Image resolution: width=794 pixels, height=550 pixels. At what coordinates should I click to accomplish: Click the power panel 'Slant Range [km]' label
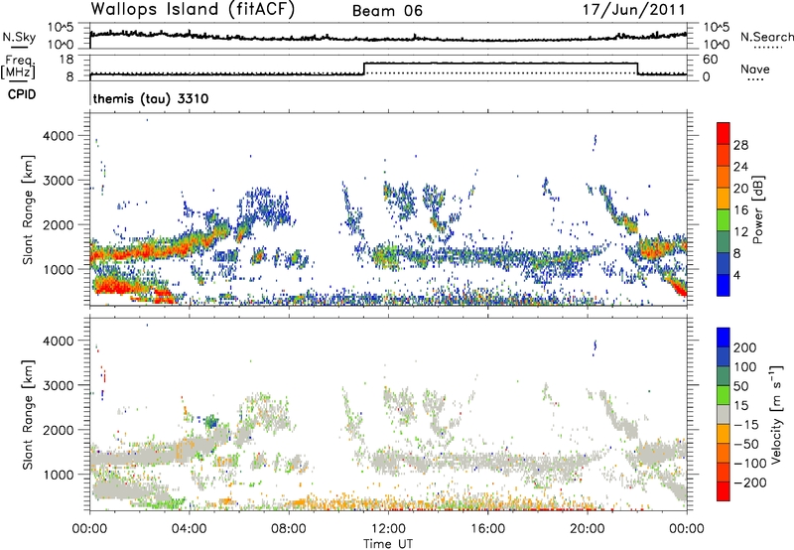click(x=28, y=209)
